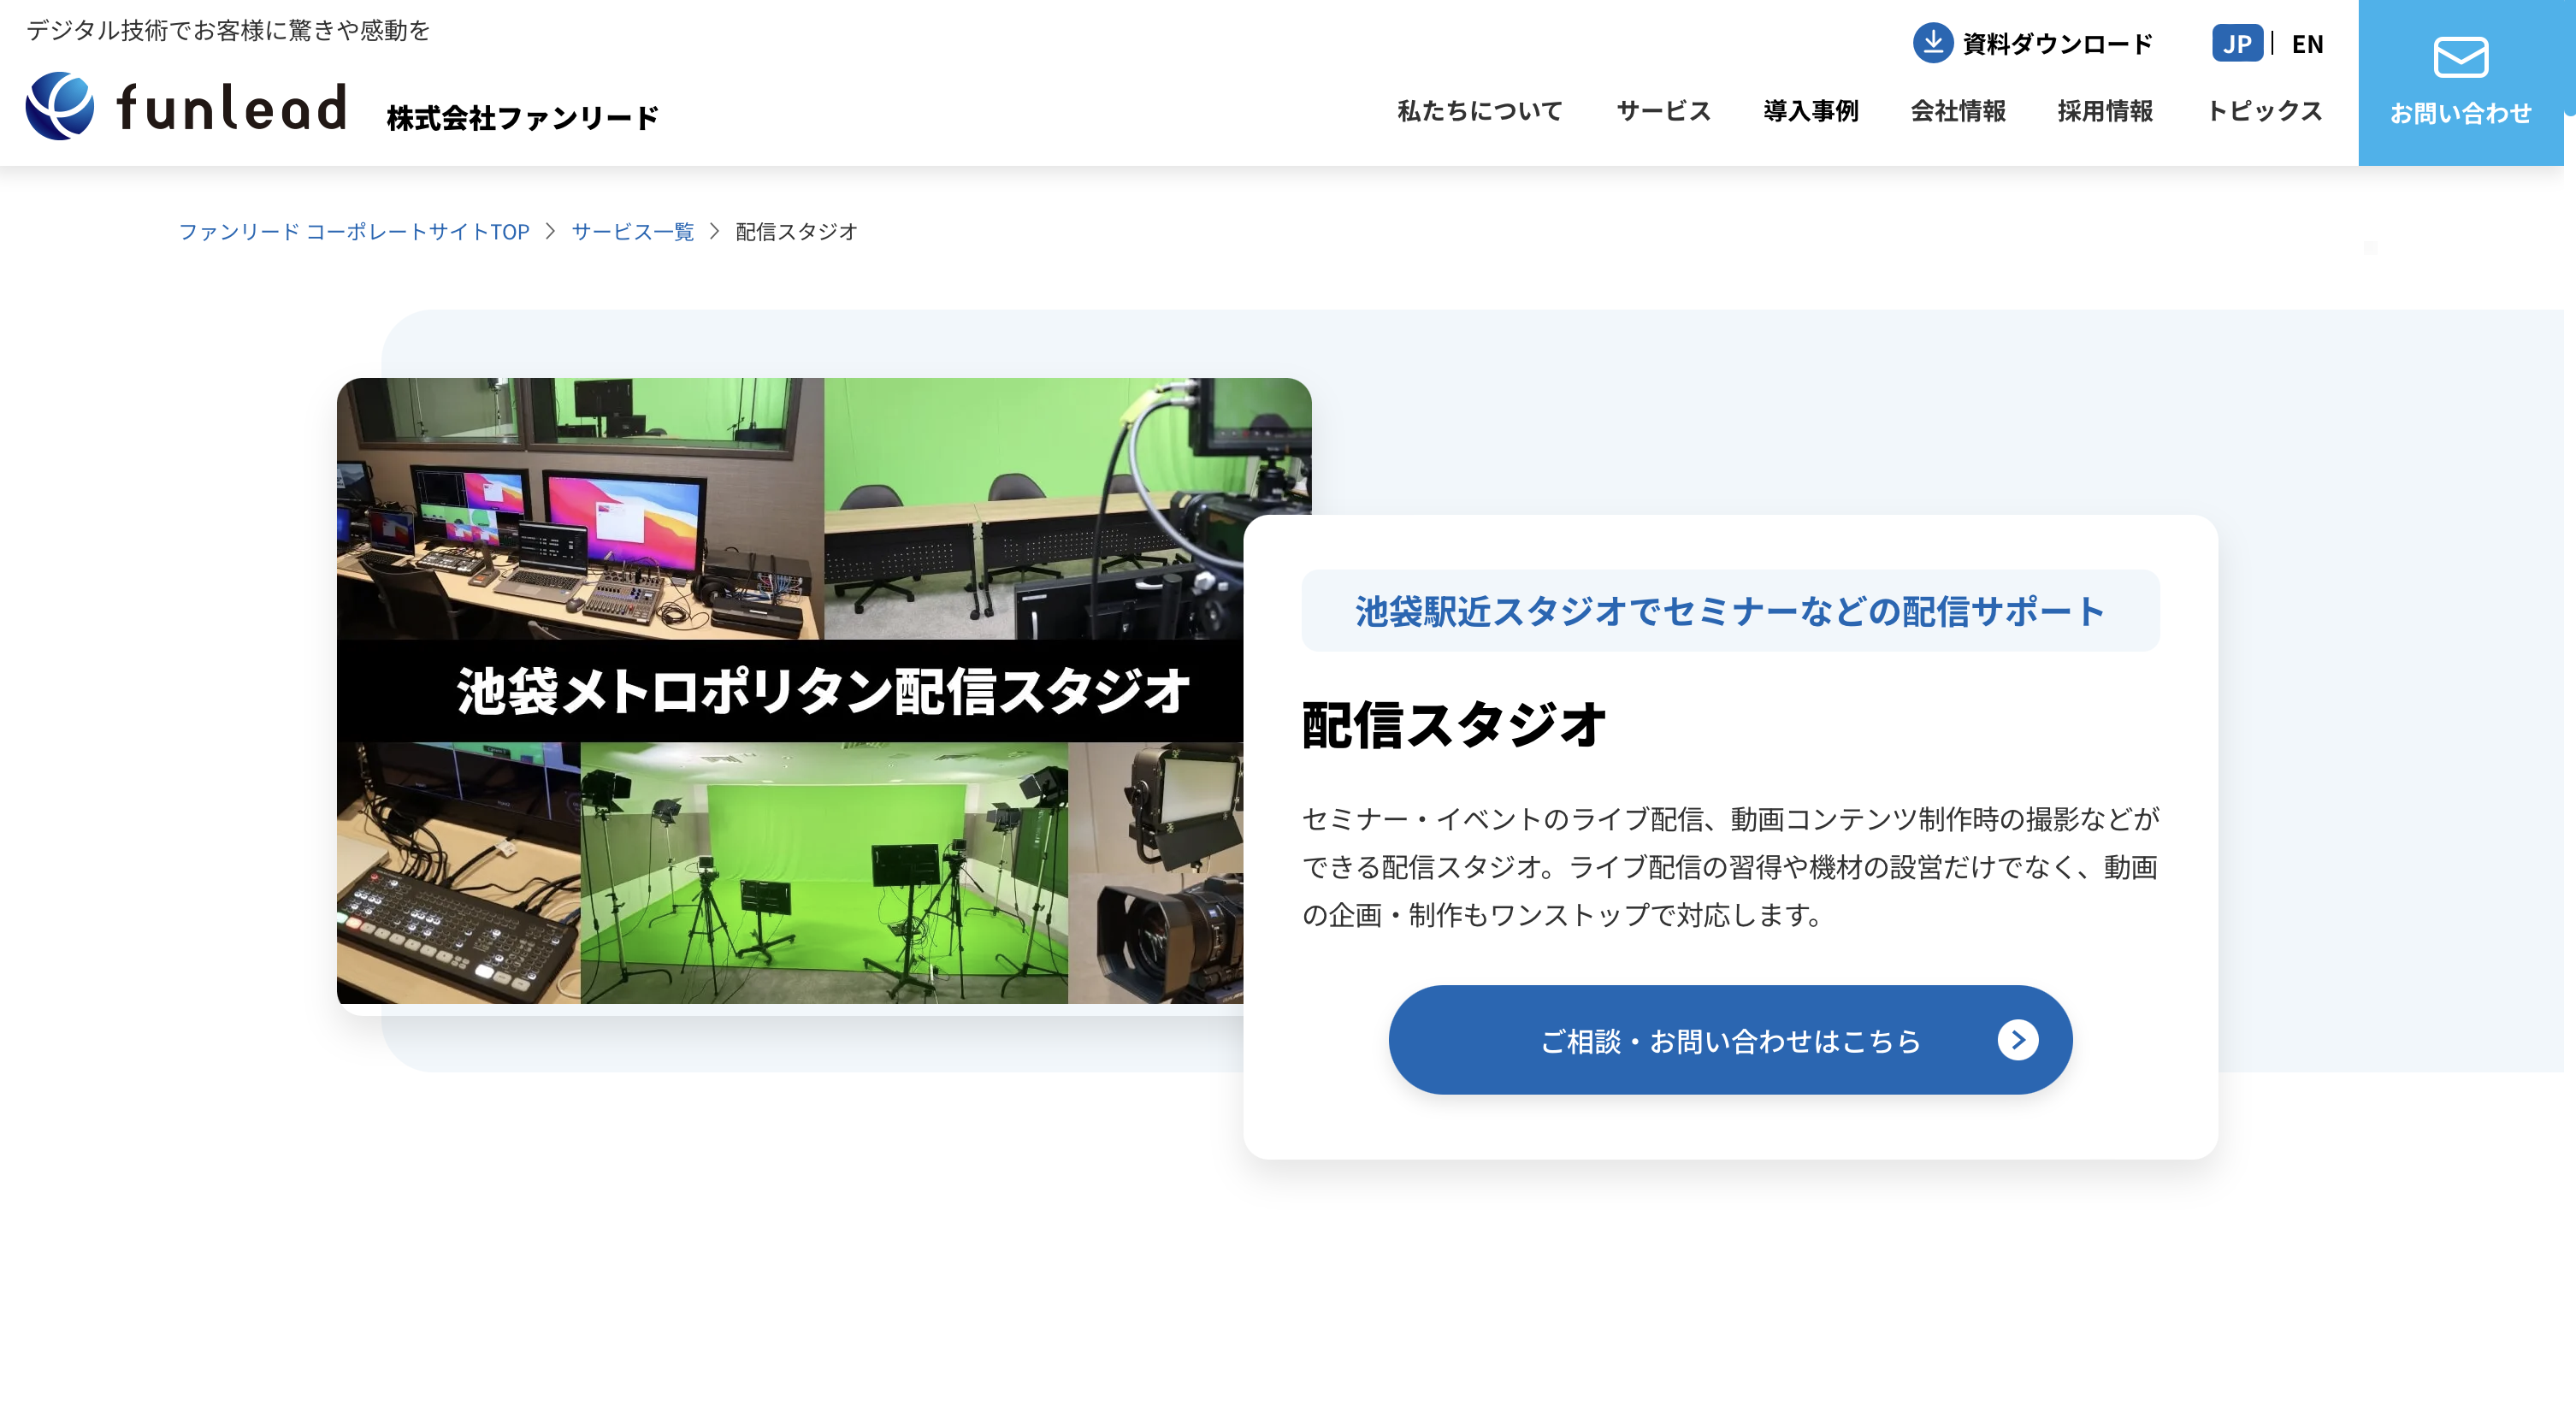Image resolution: width=2576 pixels, height=1423 pixels.
Task: Switch language to EN
Action: [2307, 44]
